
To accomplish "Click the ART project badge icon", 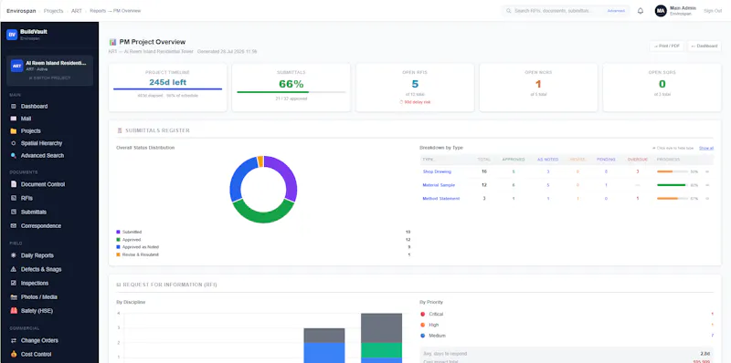I will tap(16, 66).
